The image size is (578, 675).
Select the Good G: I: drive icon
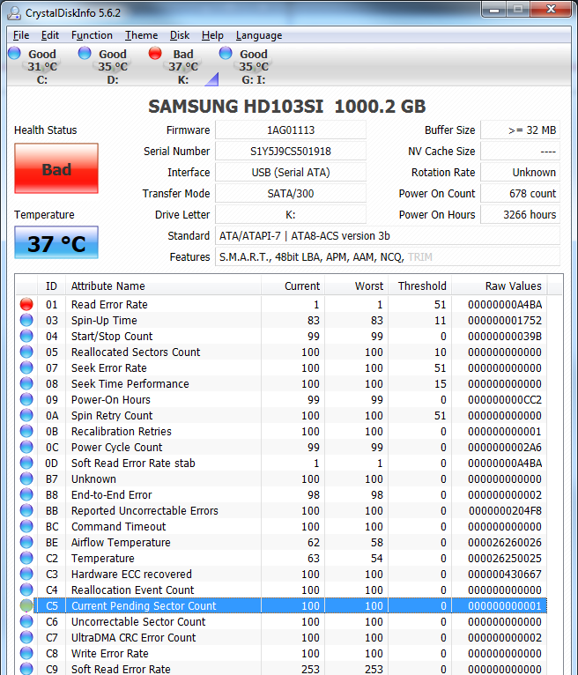[x=226, y=54]
